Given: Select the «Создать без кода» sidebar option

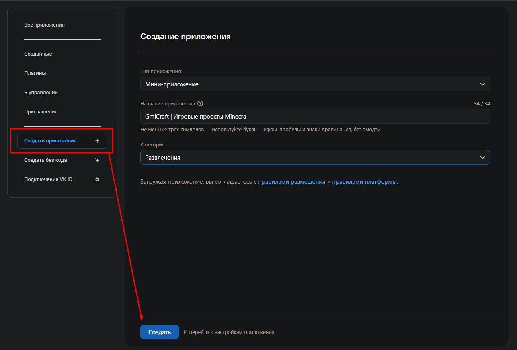Looking at the screenshot, I should click(x=46, y=160).
